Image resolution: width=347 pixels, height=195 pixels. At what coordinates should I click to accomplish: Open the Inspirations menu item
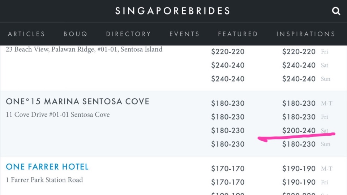point(306,34)
